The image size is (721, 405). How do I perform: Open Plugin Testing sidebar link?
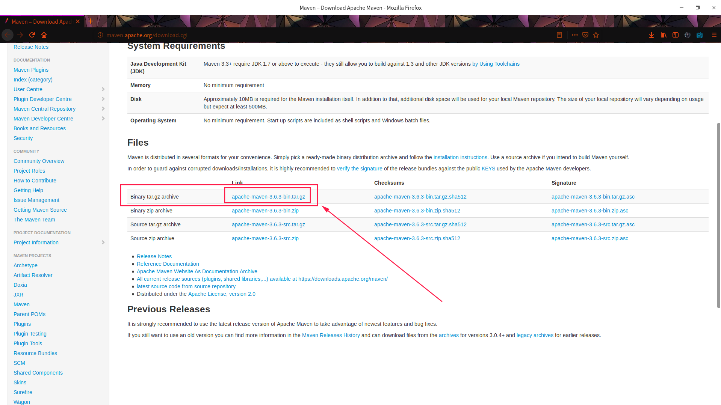pyautogui.click(x=30, y=334)
